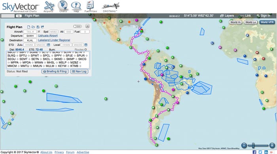Focus the Aircraft tail number field
Screen dimensions: 277x154
(x=30, y=32)
